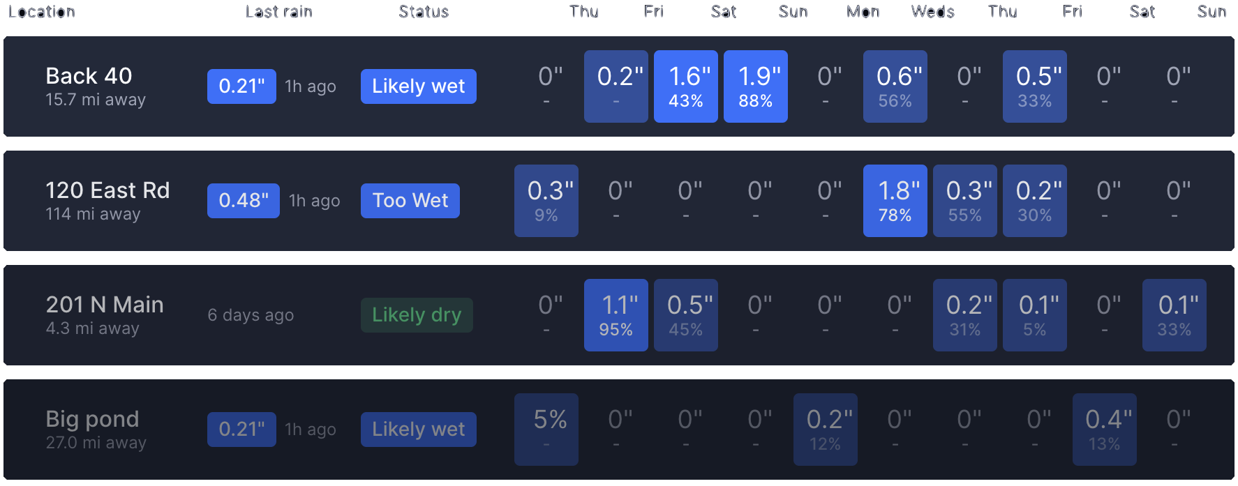Click the Location column header
Viewport: 1238px width, 486px height.
pos(41,12)
